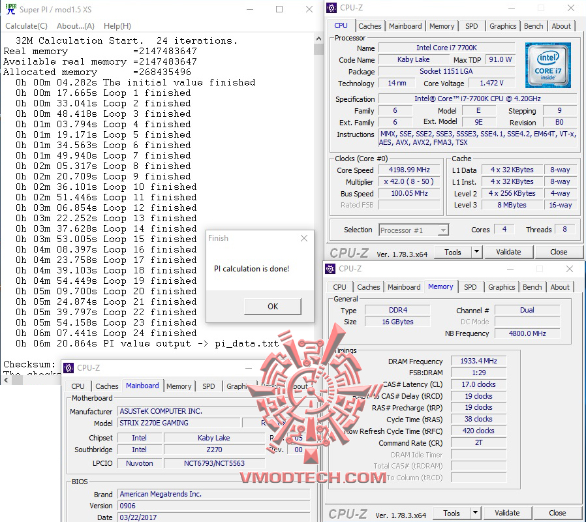586x522 pixels.
Task: Click the BIOS date 03/22/2017
Action: pos(214,517)
